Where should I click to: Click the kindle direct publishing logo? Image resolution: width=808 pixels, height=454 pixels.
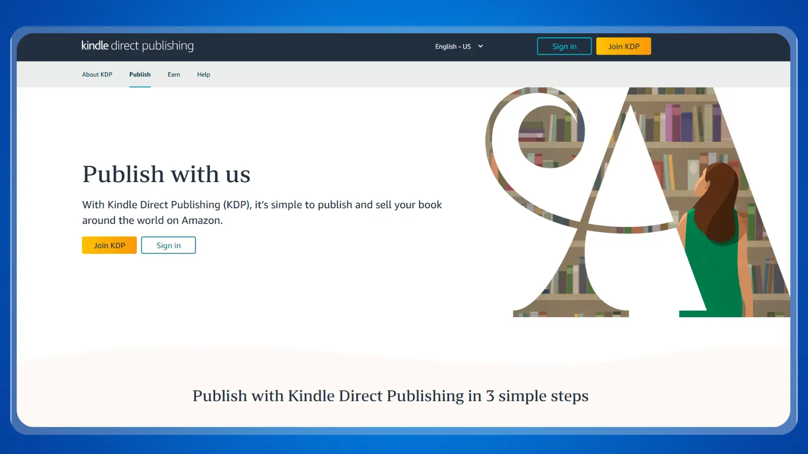pos(137,46)
